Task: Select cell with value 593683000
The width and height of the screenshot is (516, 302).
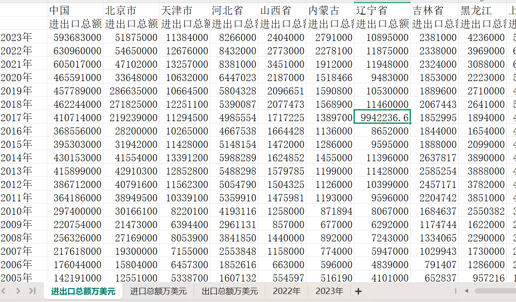Action: [75, 37]
